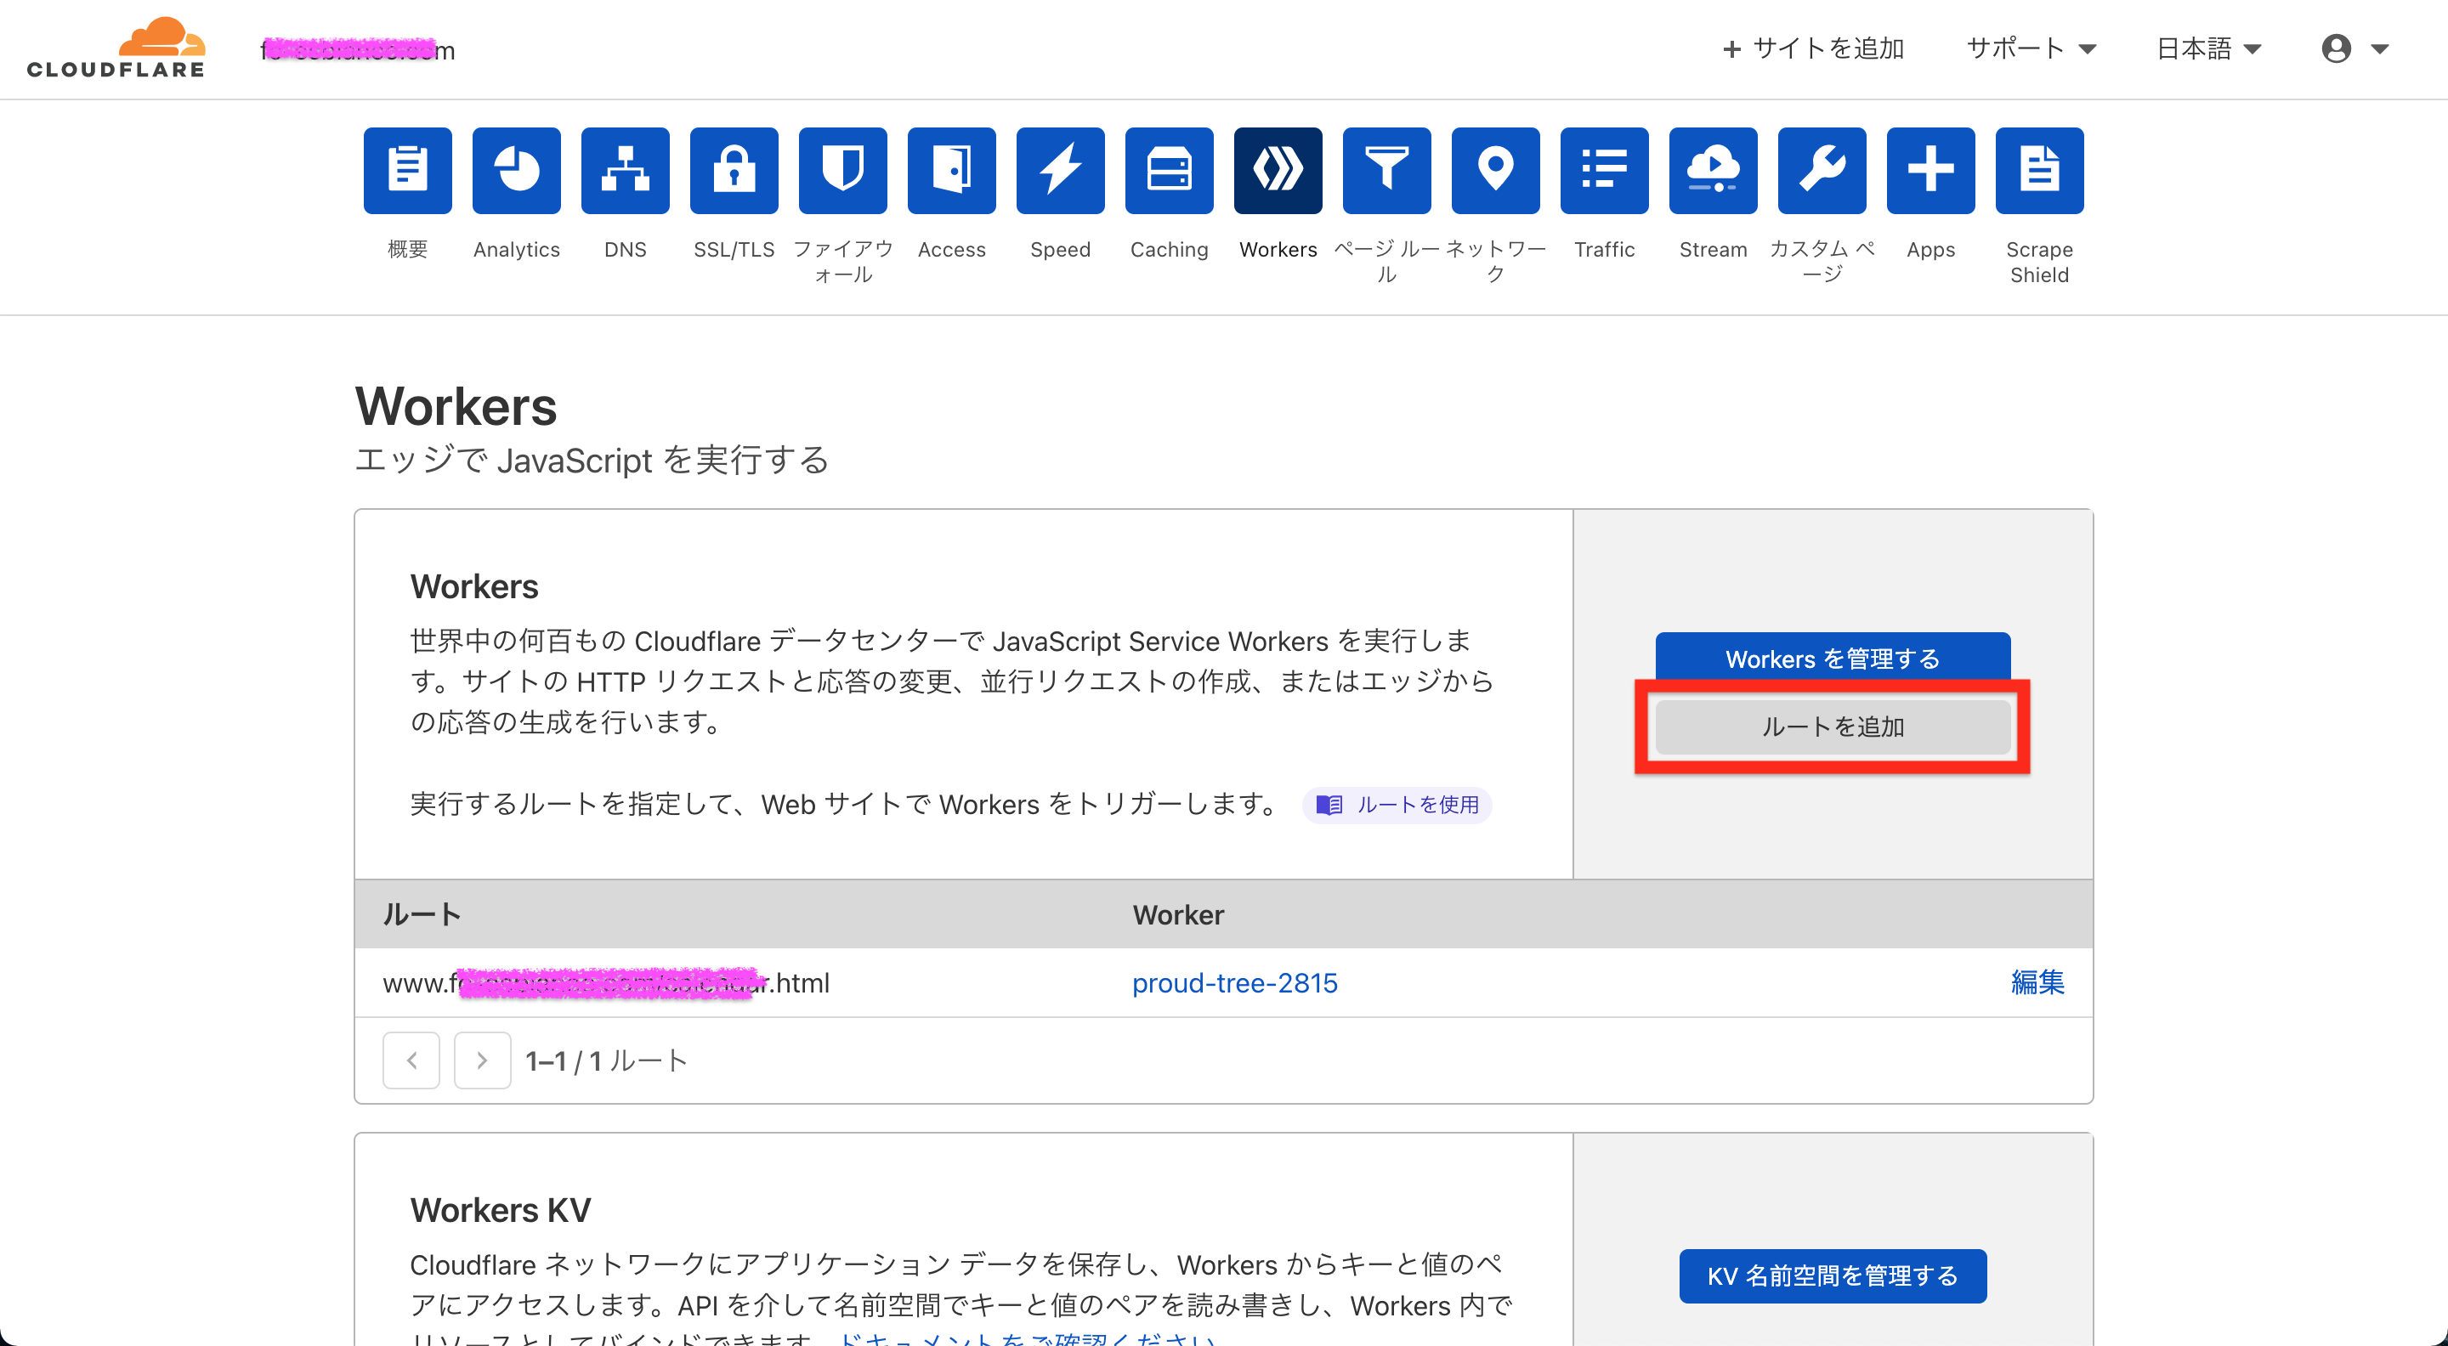2448x1346 pixels.
Task: Open the user account dropdown
Action: [2354, 48]
